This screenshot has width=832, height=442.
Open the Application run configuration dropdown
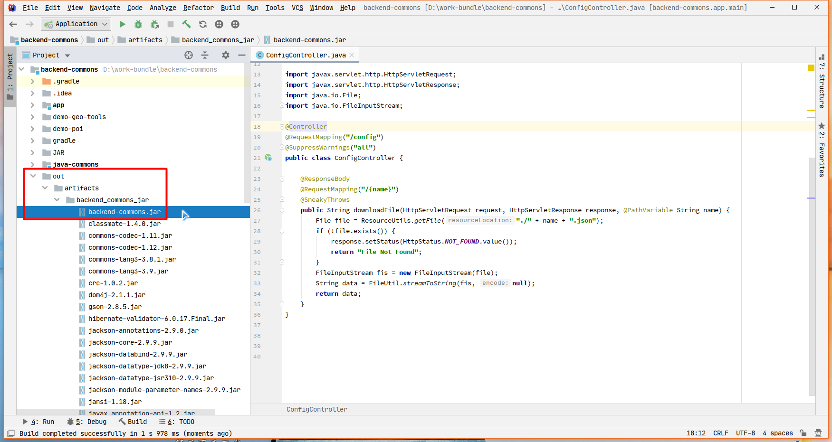coord(77,24)
